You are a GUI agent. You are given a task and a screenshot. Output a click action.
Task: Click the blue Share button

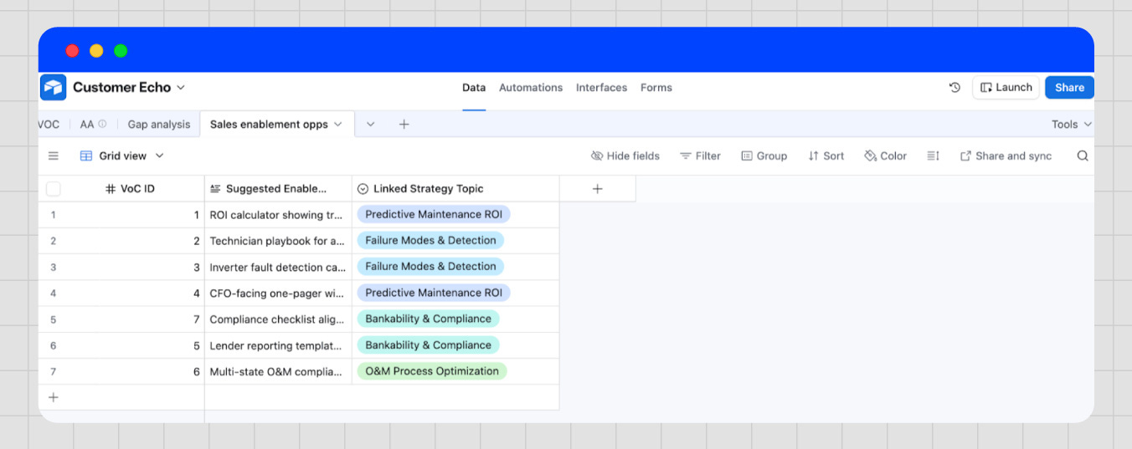pos(1069,87)
